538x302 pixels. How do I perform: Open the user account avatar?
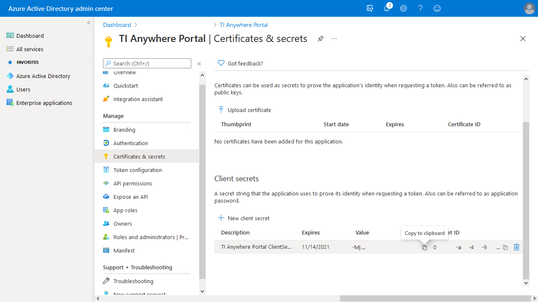pos(529,8)
